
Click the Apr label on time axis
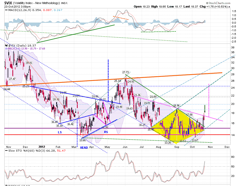[x=91, y=147]
